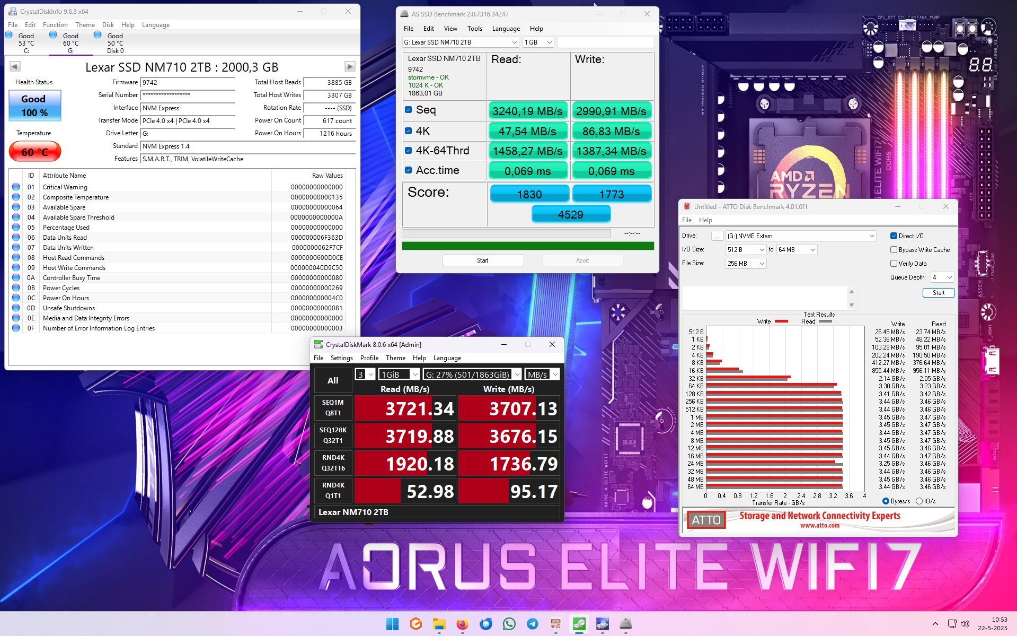Click the green AS SSD progress bar
The height and width of the screenshot is (636, 1017).
point(528,246)
